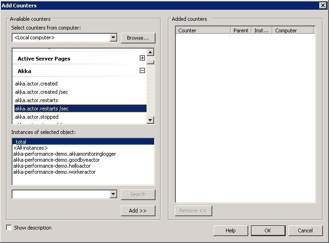The width and height of the screenshot is (329, 243).
Task: Select the akka.actor.restarts /sec counter
Action: [x=80, y=109]
